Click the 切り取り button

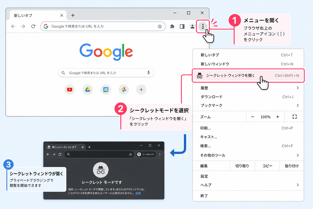[x=242, y=166]
